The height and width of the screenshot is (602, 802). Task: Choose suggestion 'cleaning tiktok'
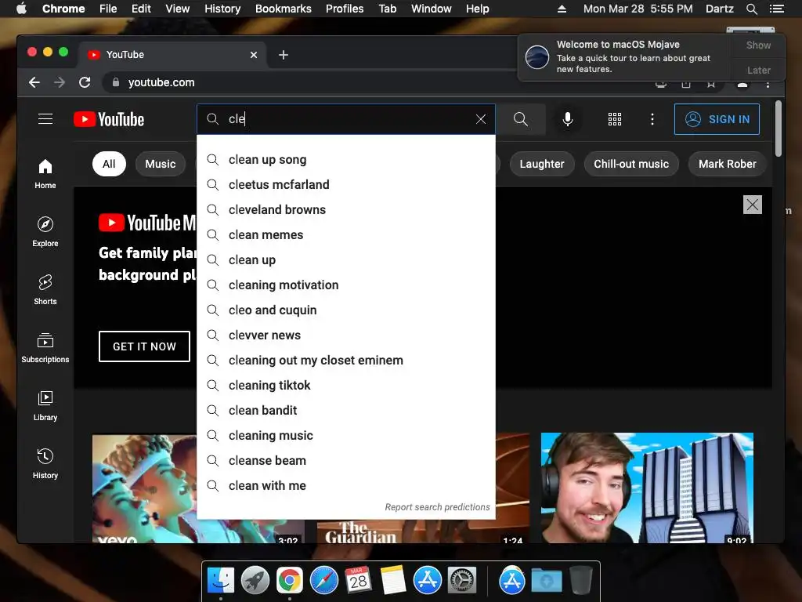[346, 386]
